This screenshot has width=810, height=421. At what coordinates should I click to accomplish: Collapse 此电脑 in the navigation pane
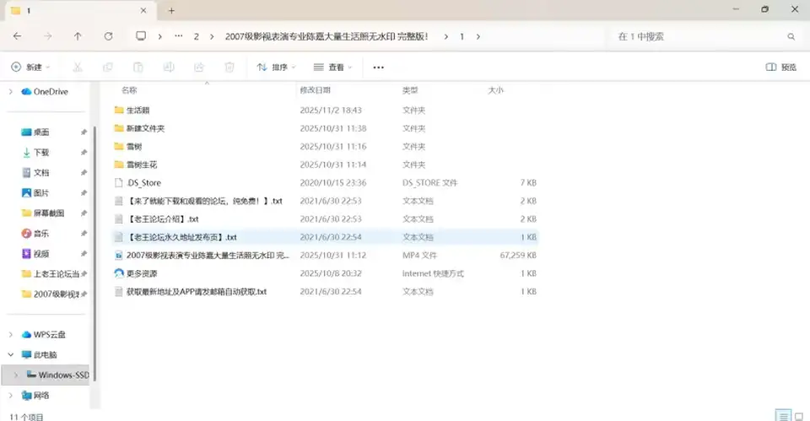coord(11,354)
